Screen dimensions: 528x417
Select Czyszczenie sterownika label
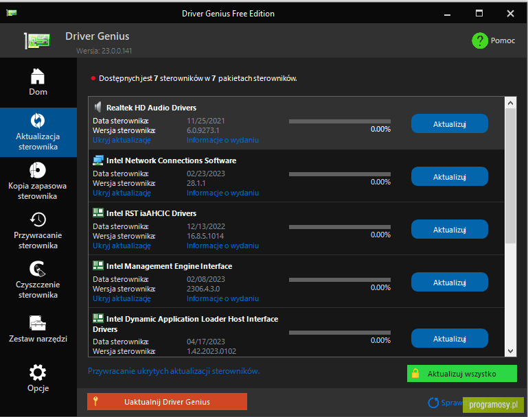point(38,289)
